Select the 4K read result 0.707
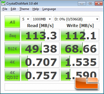This screenshot has height=94, width=104. coord(40,62)
